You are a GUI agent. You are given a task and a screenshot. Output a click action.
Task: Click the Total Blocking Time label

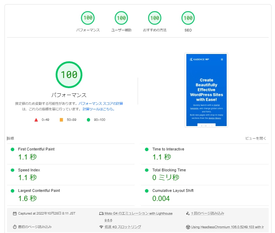tap(169, 170)
